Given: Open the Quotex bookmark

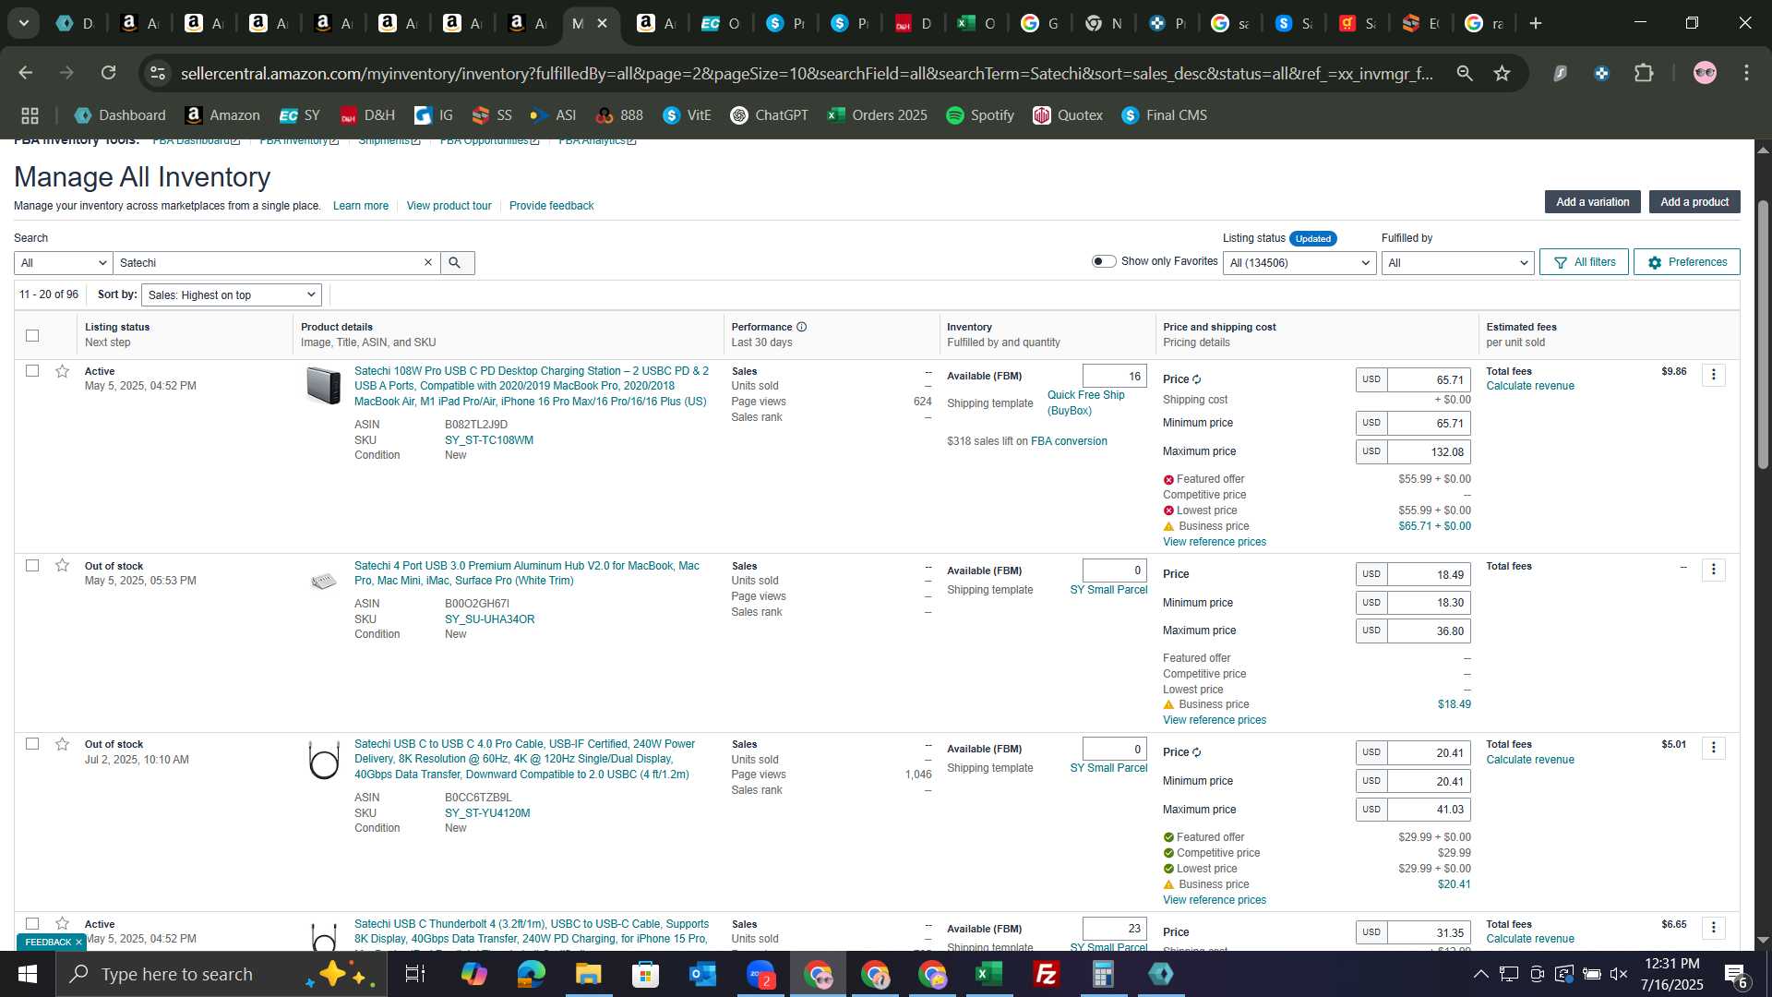Looking at the screenshot, I should [x=1068, y=115].
